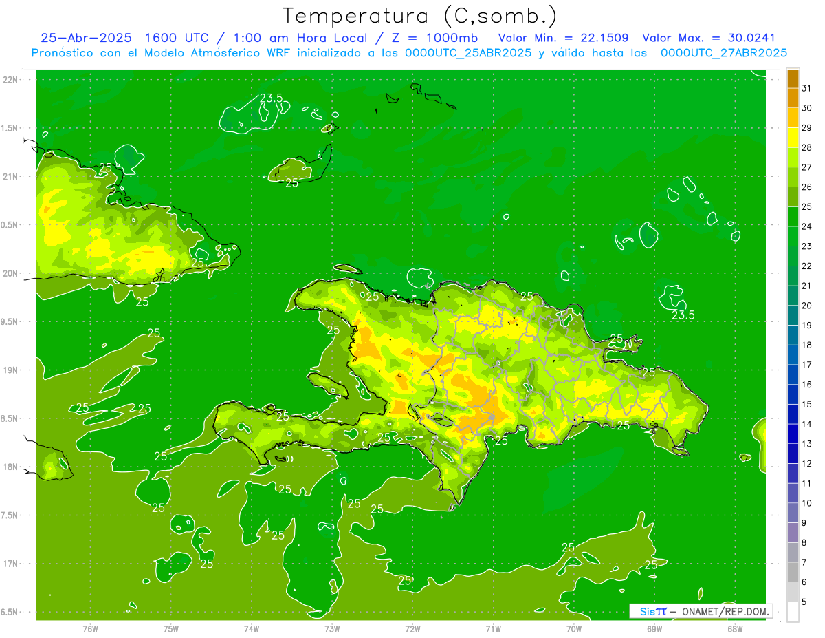Click the "73W" longitude axis label

pyautogui.click(x=332, y=628)
